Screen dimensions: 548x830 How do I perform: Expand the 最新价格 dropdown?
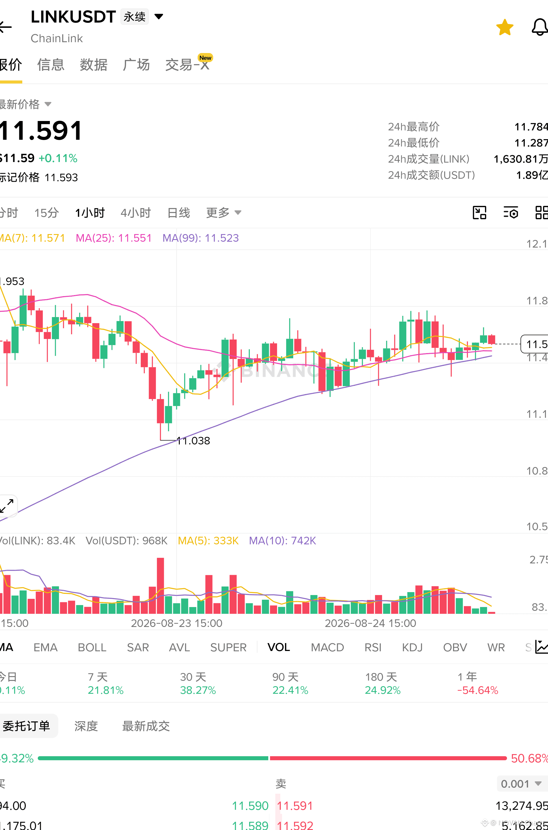coord(48,104)
